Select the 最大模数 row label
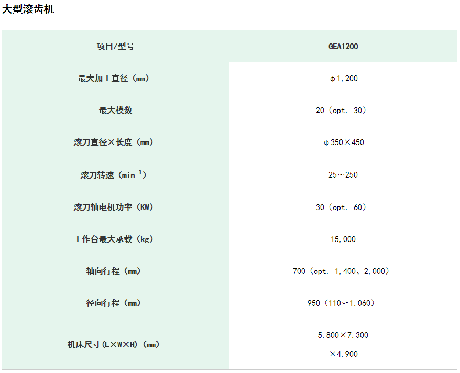 pos(115,111)
